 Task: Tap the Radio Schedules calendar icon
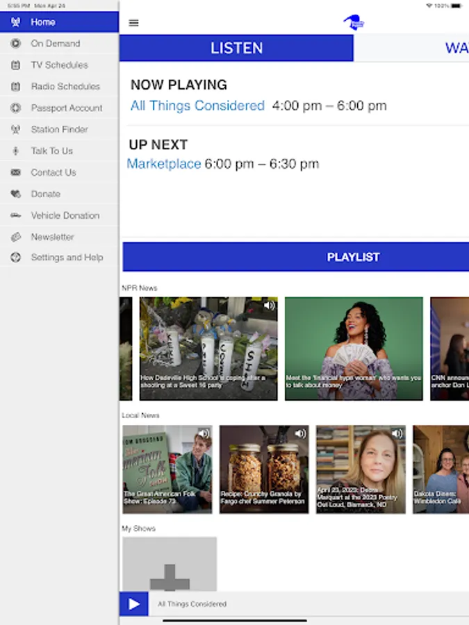(15, 87)
